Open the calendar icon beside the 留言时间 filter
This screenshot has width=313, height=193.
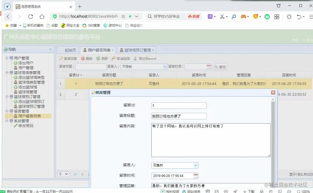point(209,67)
